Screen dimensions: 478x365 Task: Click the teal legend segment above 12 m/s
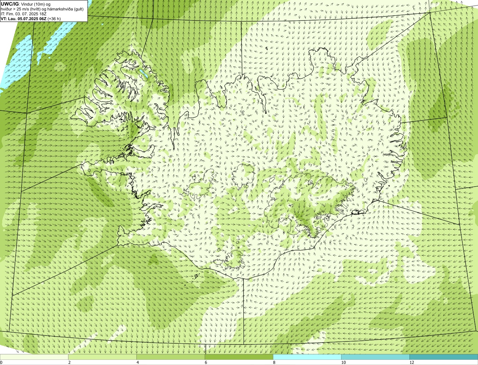click(x=444, y=357)
